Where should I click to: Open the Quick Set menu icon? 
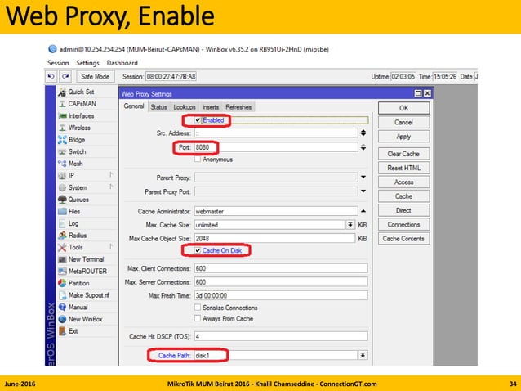point(62,92)
